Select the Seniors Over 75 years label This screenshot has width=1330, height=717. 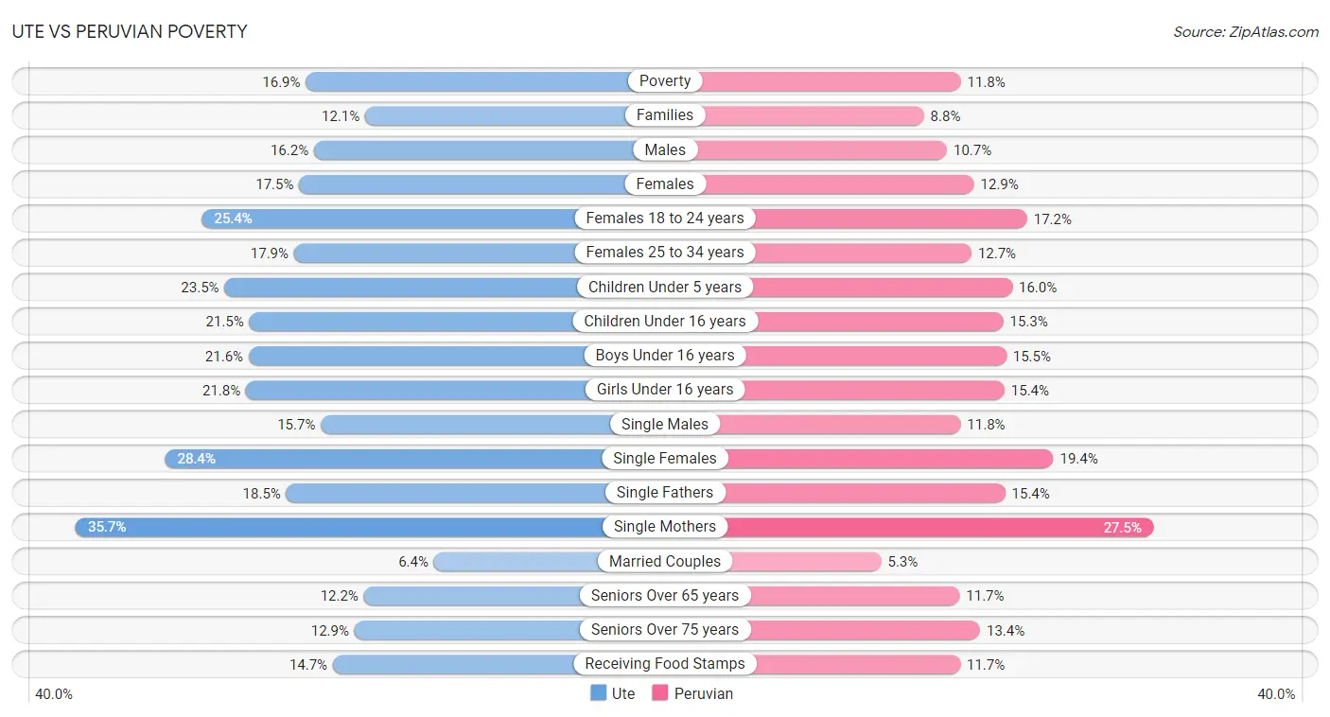(665, 630)
